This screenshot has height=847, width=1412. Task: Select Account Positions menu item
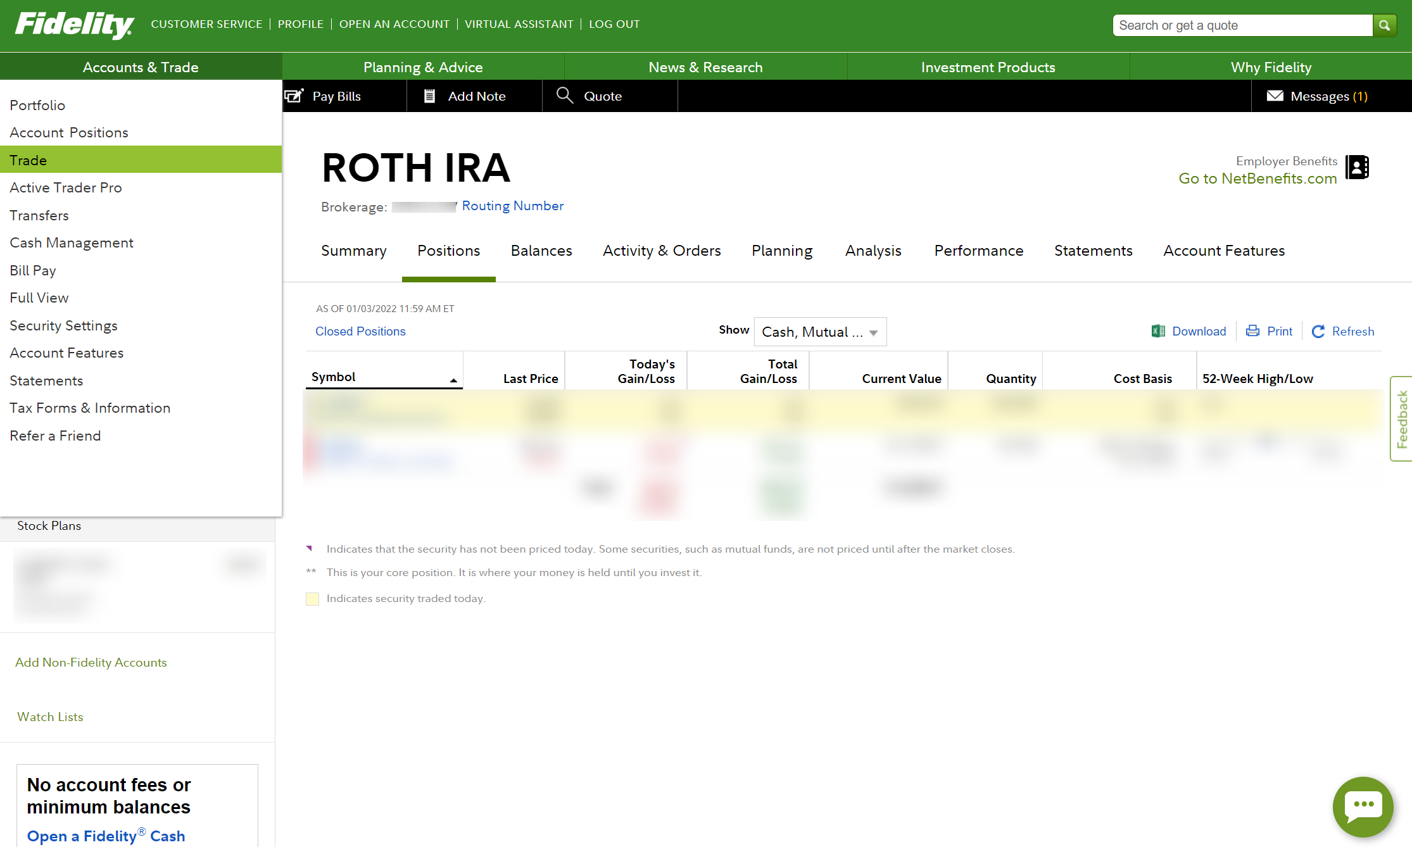tap(141, 132)
